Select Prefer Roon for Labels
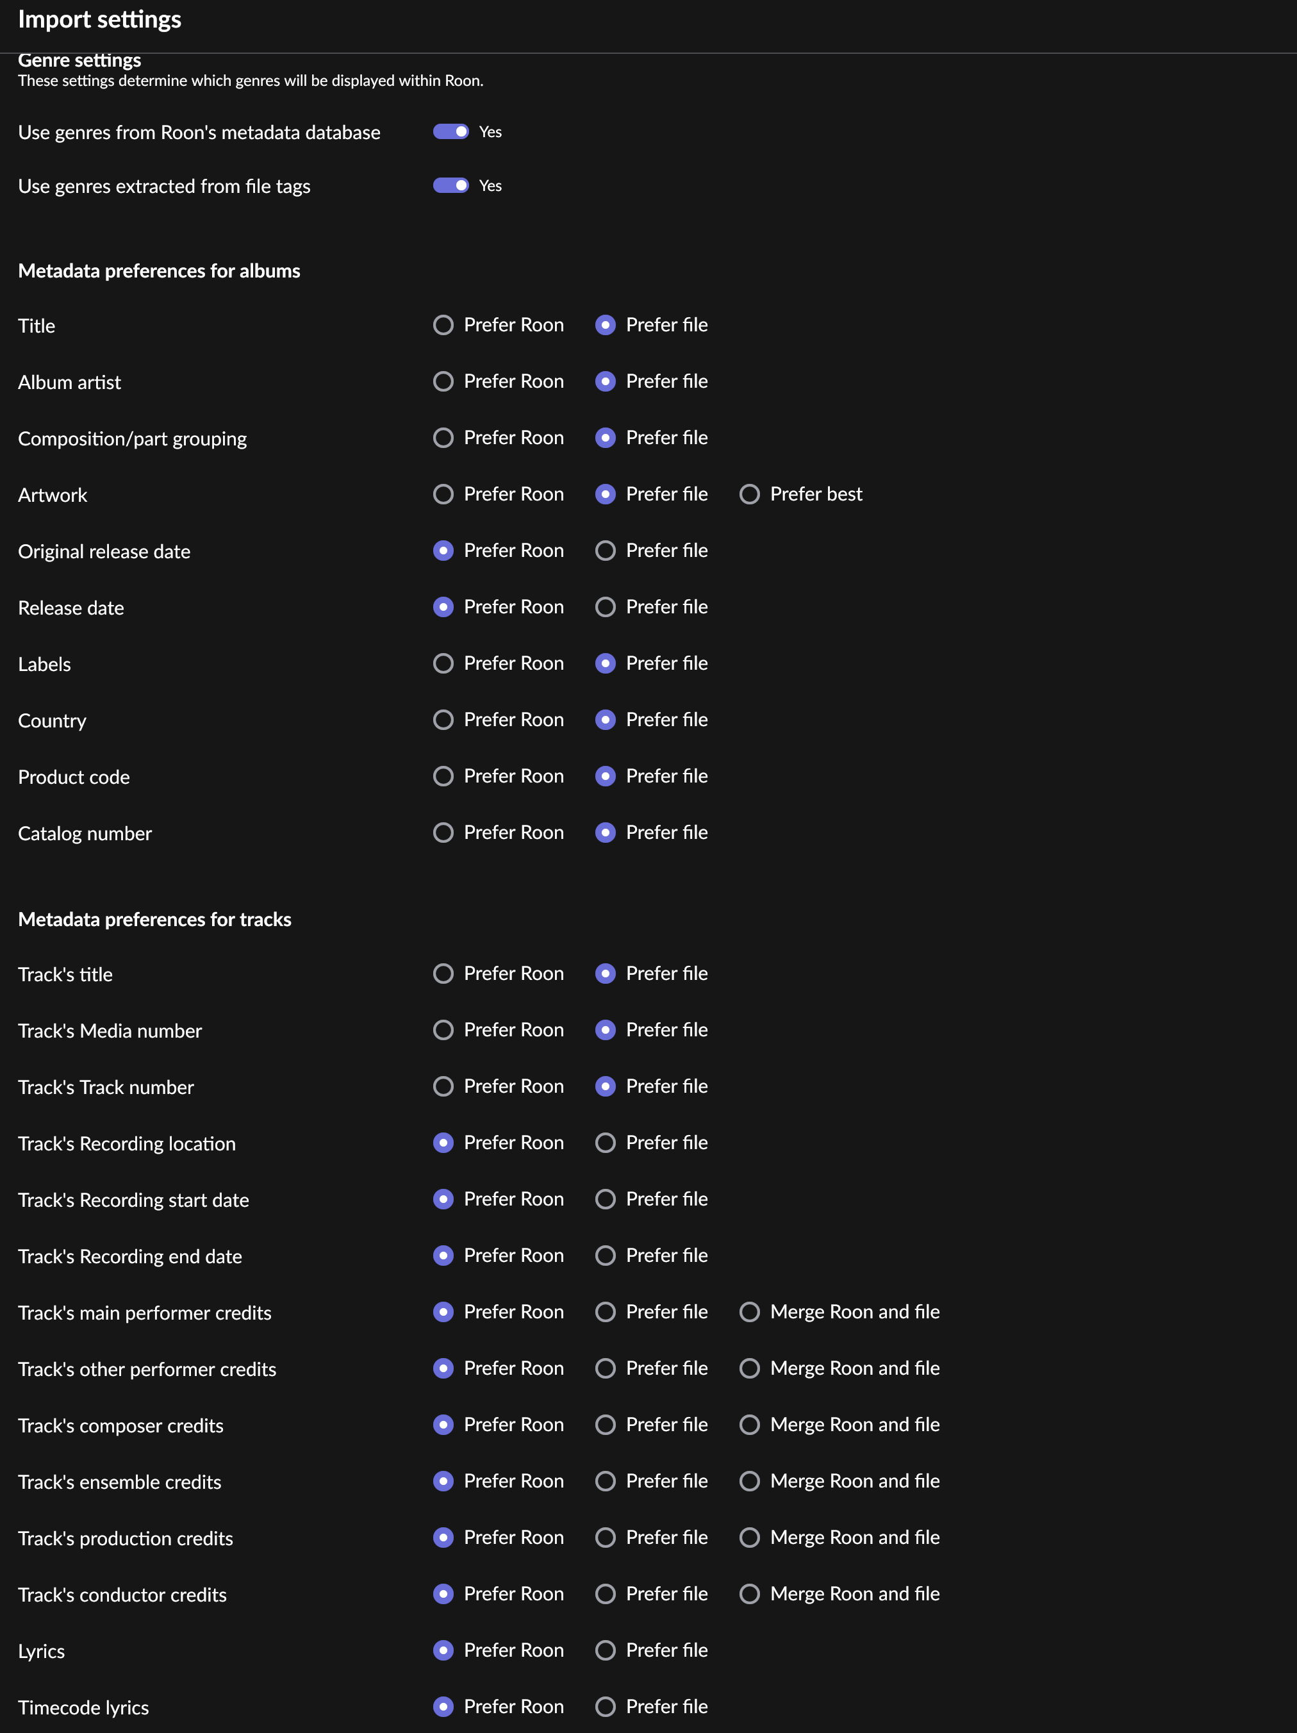 pyautogui.click(x=443, y=663)
